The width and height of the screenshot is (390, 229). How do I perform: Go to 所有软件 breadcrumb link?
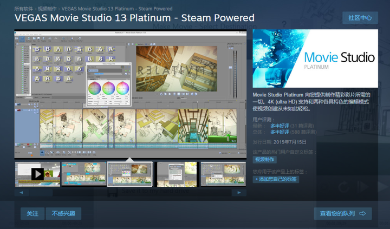(x=24, y=9)
